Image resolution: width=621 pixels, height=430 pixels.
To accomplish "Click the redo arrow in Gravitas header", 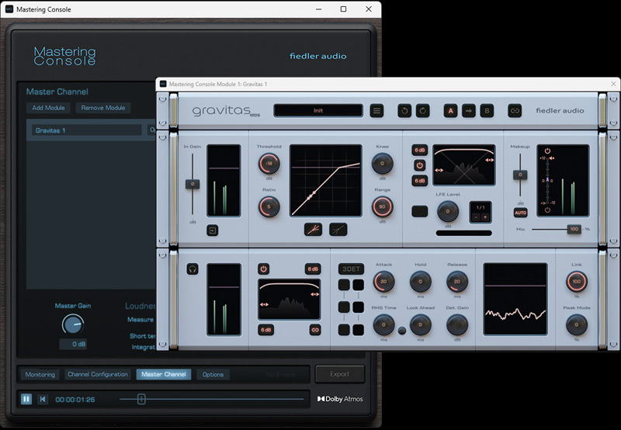I will coord(422,111).
